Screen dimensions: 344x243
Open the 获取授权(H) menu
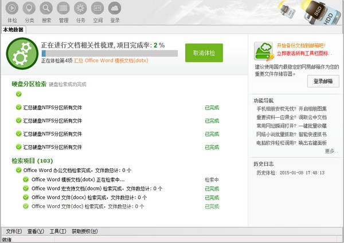pos(85,232)
